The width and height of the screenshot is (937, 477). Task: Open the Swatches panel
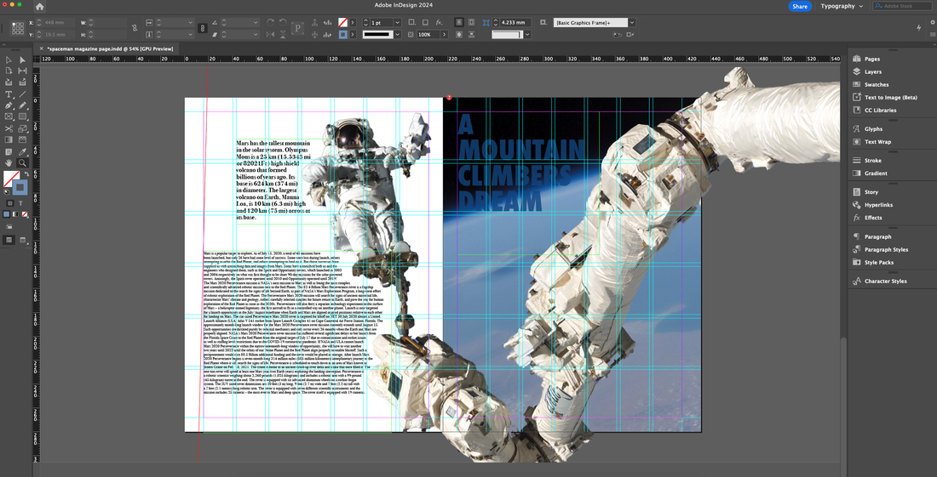point(876,85)
